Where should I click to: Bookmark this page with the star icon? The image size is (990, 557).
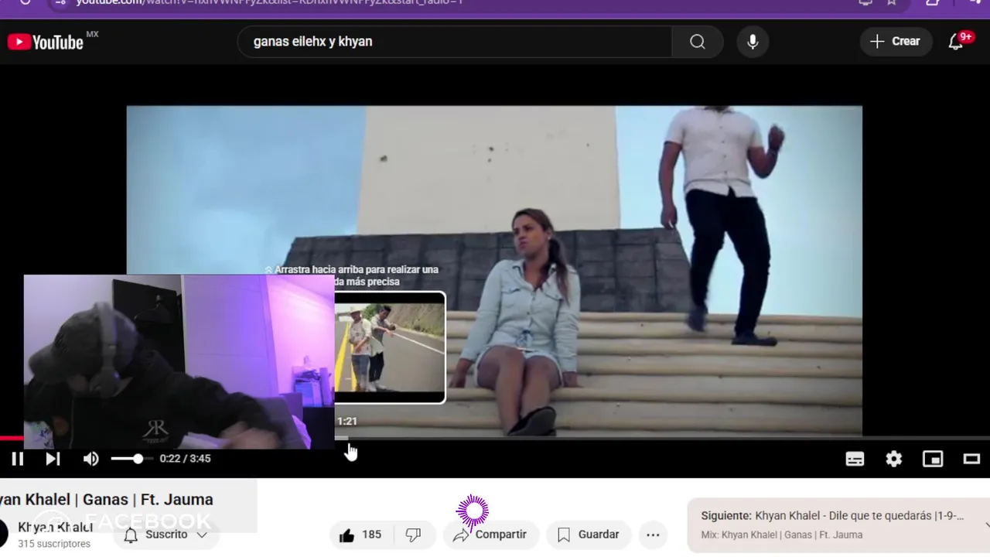click(x=892, y=2)
